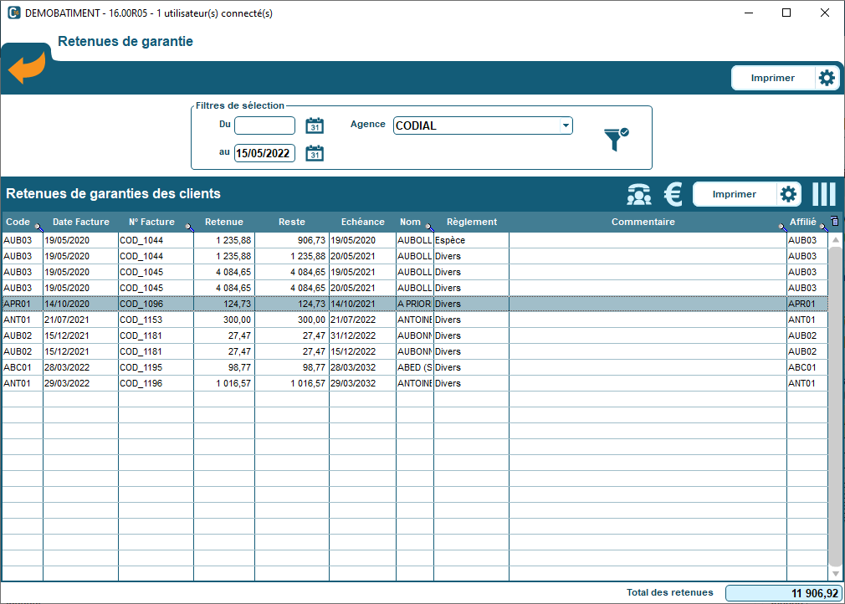The image size is (845, 604).
Task: Click retenue cell 300,00
Action: [x=223, y=320]
